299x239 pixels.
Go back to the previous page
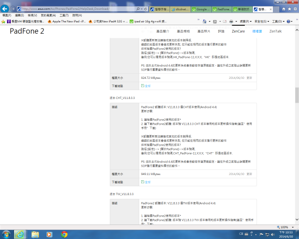(x=5, y=8)
